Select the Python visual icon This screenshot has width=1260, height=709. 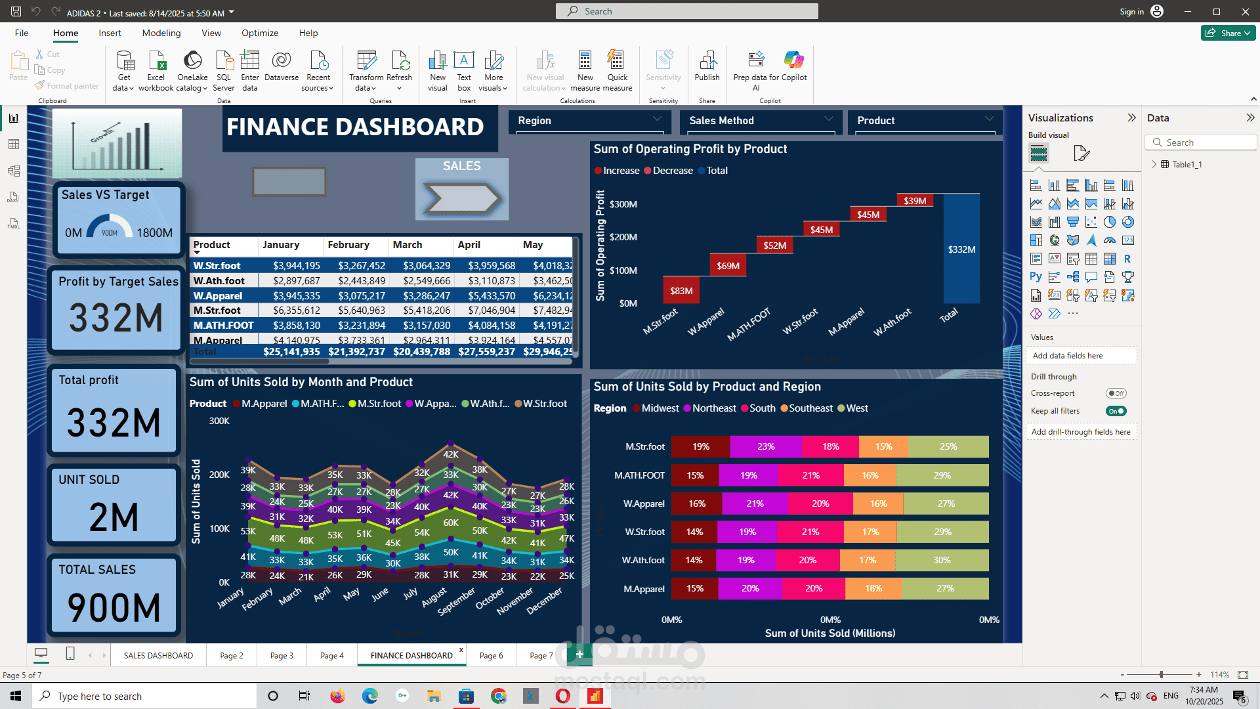[1036, 277]
